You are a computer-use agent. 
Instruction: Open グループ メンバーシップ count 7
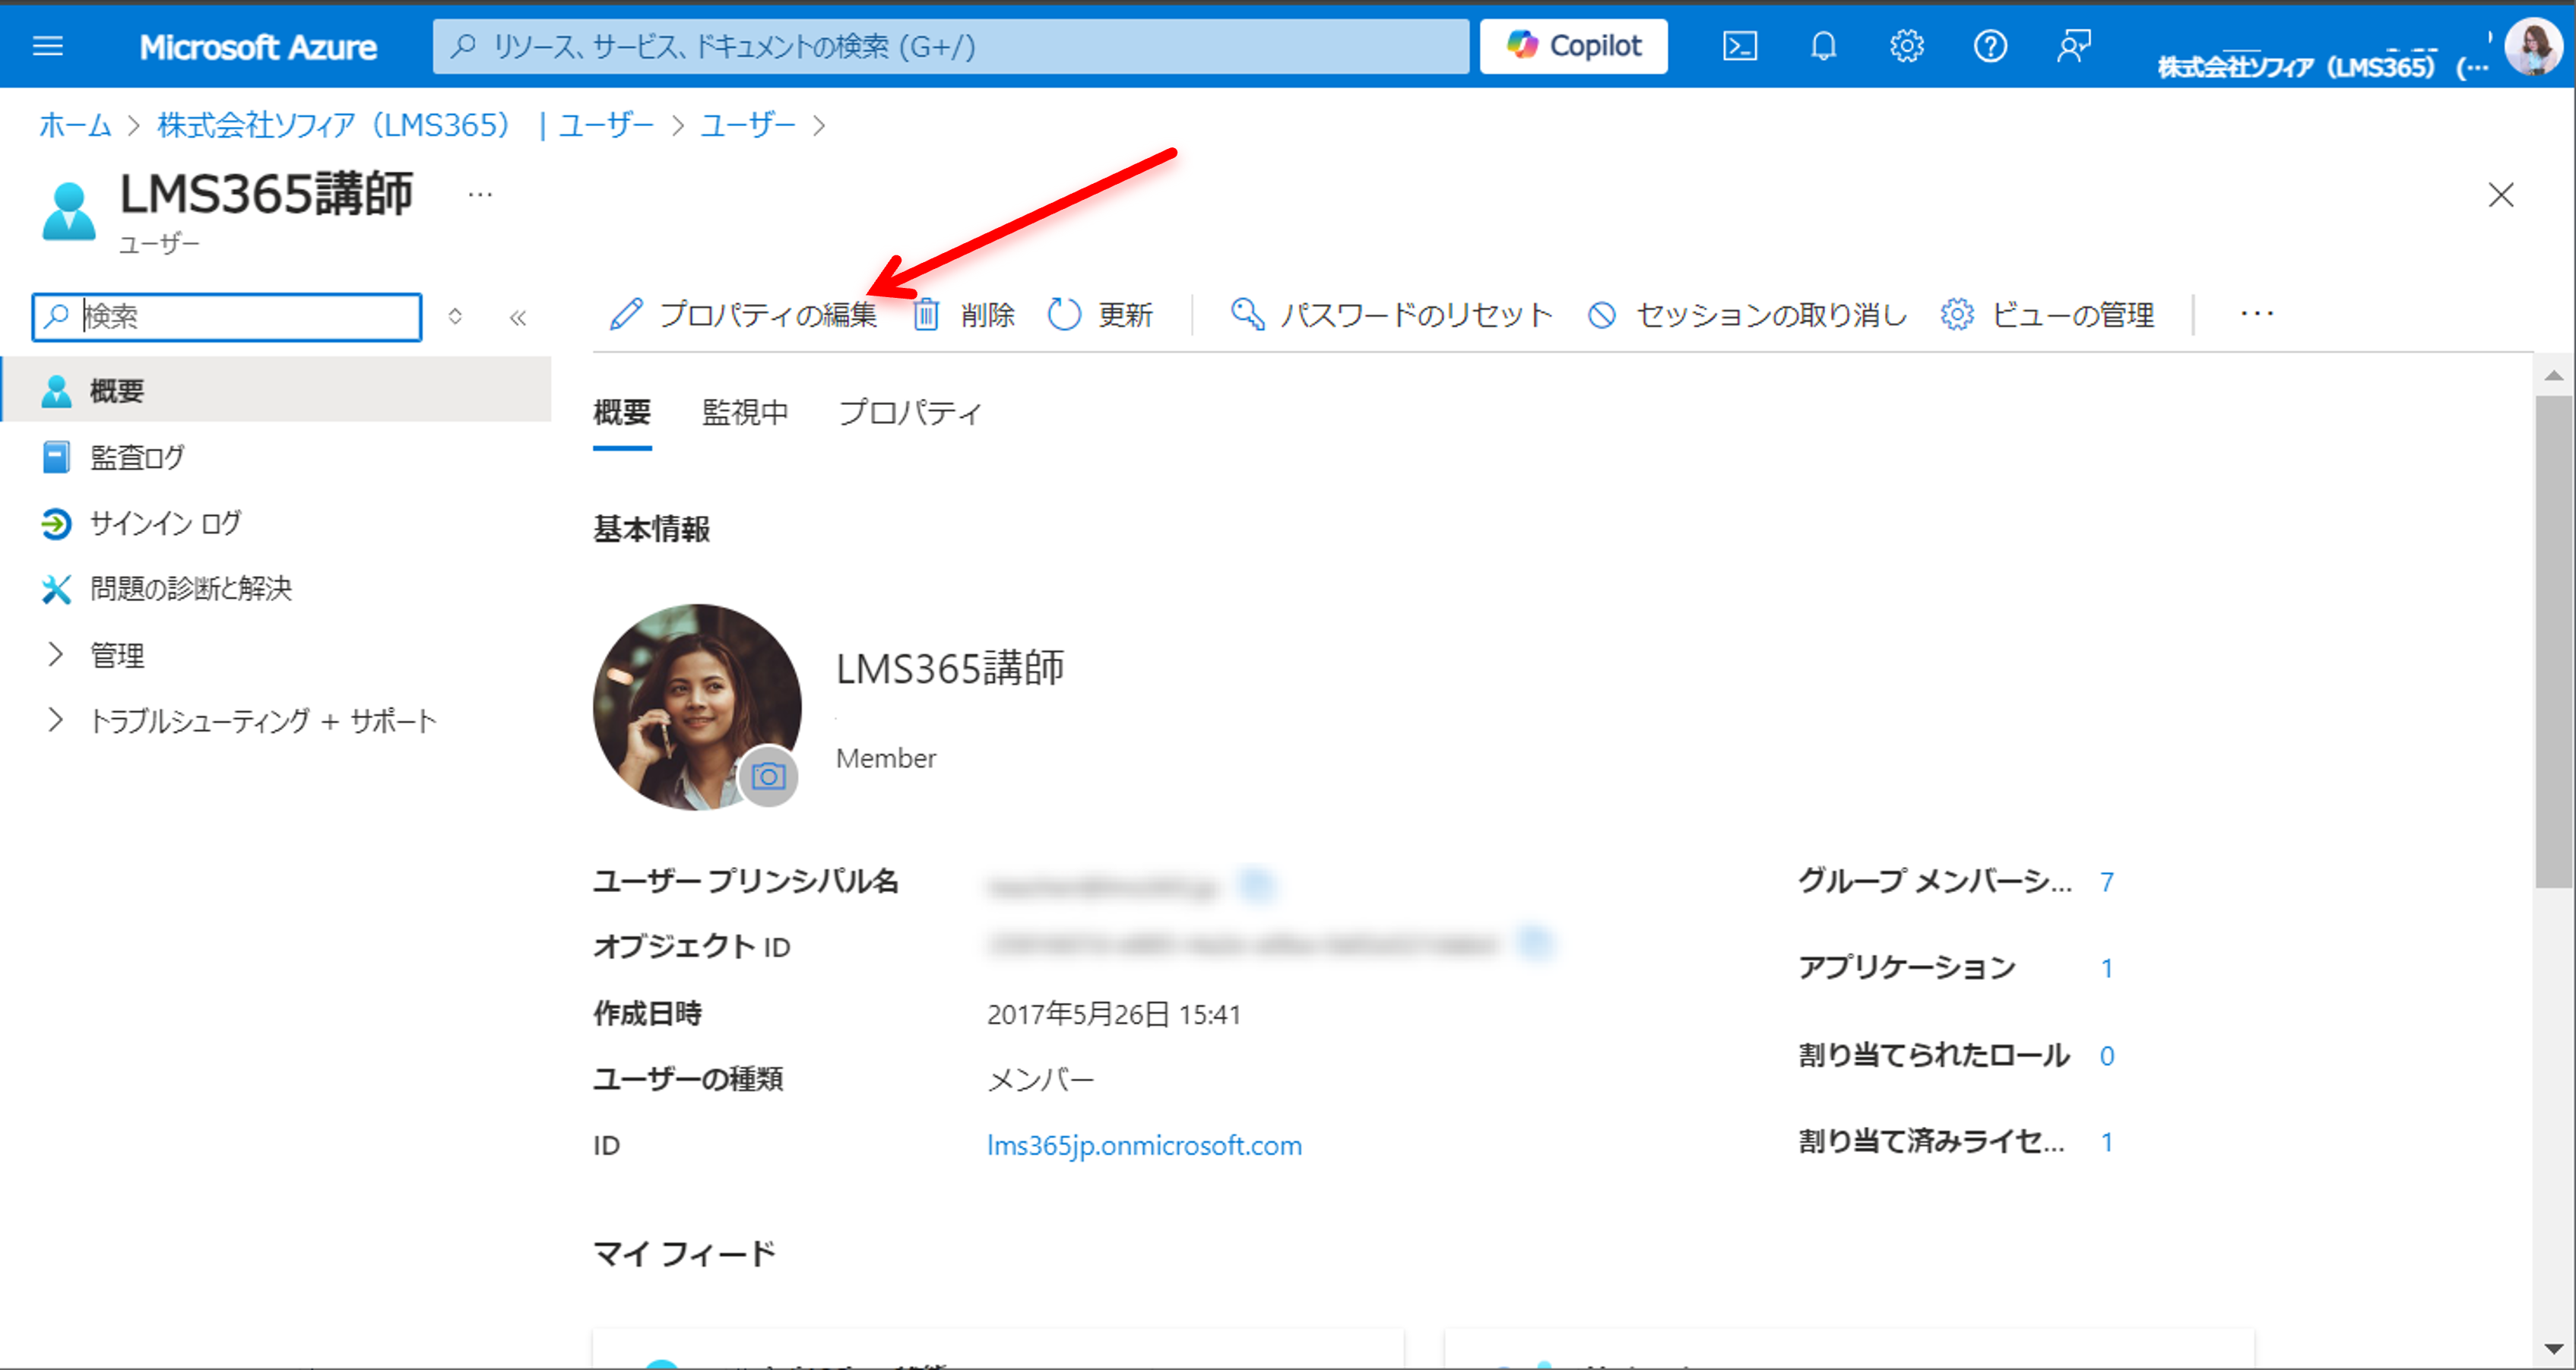point(2106,881)
